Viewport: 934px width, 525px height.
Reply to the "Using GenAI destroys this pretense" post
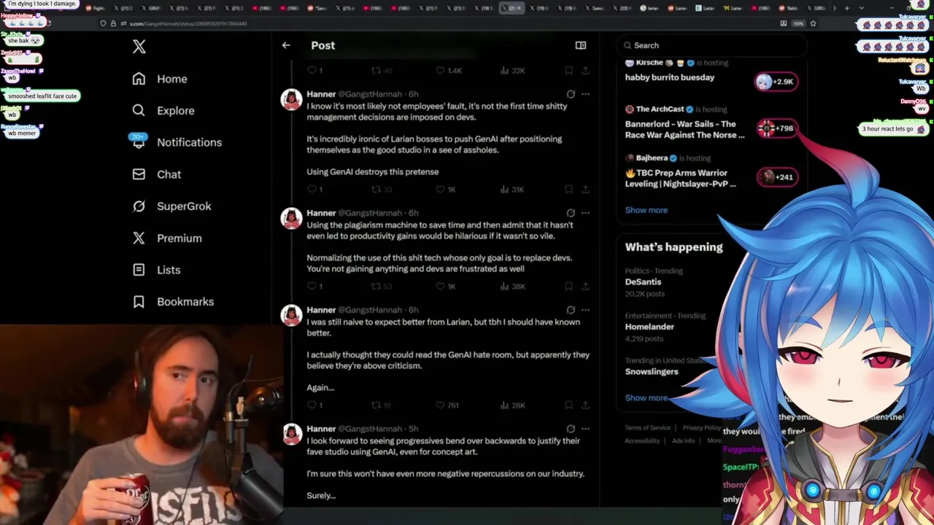tap(314, 190)
